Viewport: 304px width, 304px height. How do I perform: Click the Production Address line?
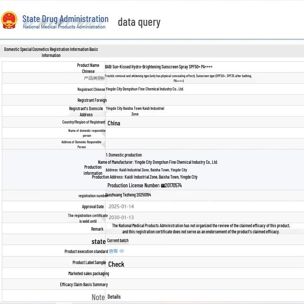(x=145, y=177)
